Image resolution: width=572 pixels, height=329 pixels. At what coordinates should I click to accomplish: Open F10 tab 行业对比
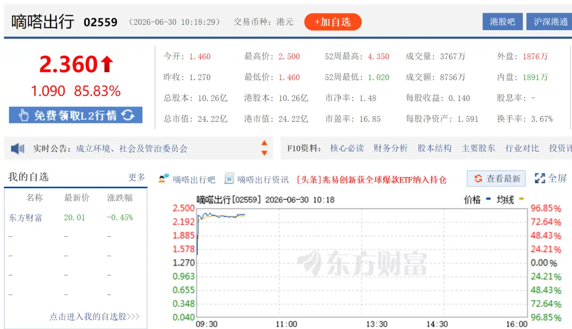pyautogui.click(x=522, y=148)
